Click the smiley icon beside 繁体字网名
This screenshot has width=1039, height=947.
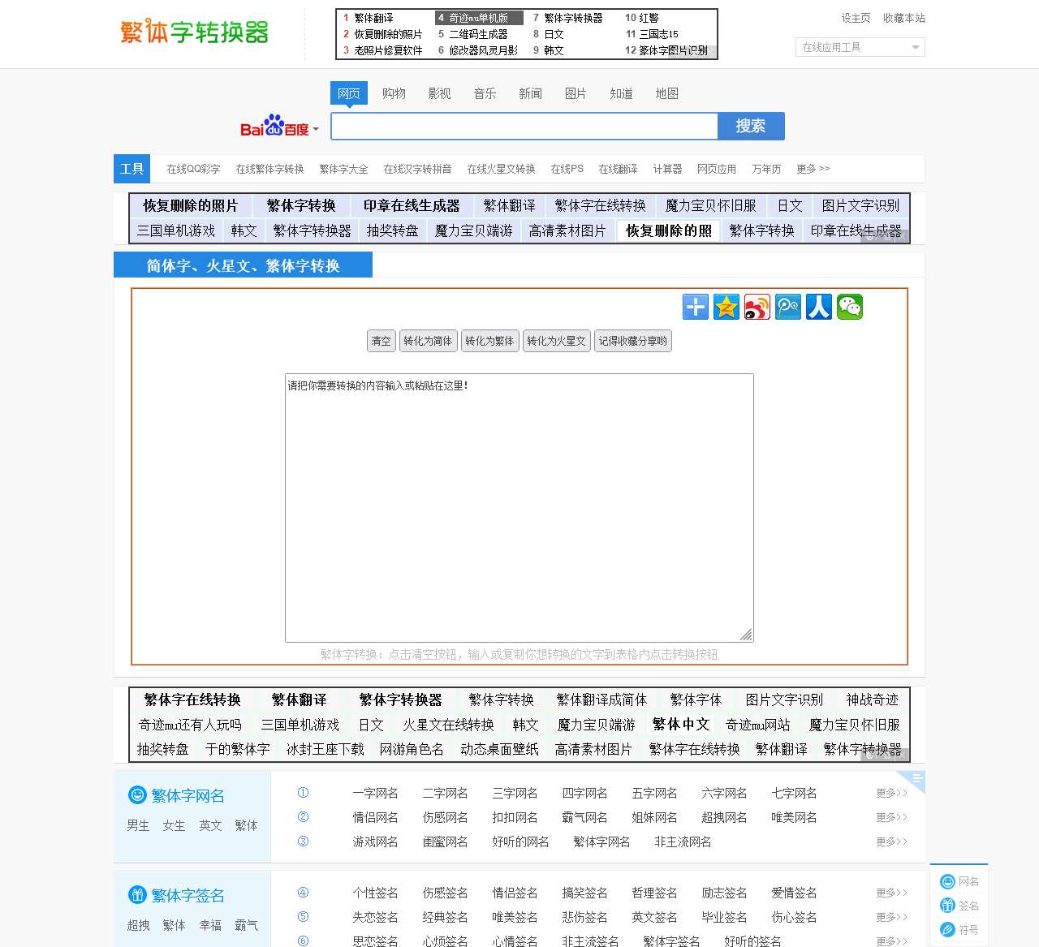136,795
